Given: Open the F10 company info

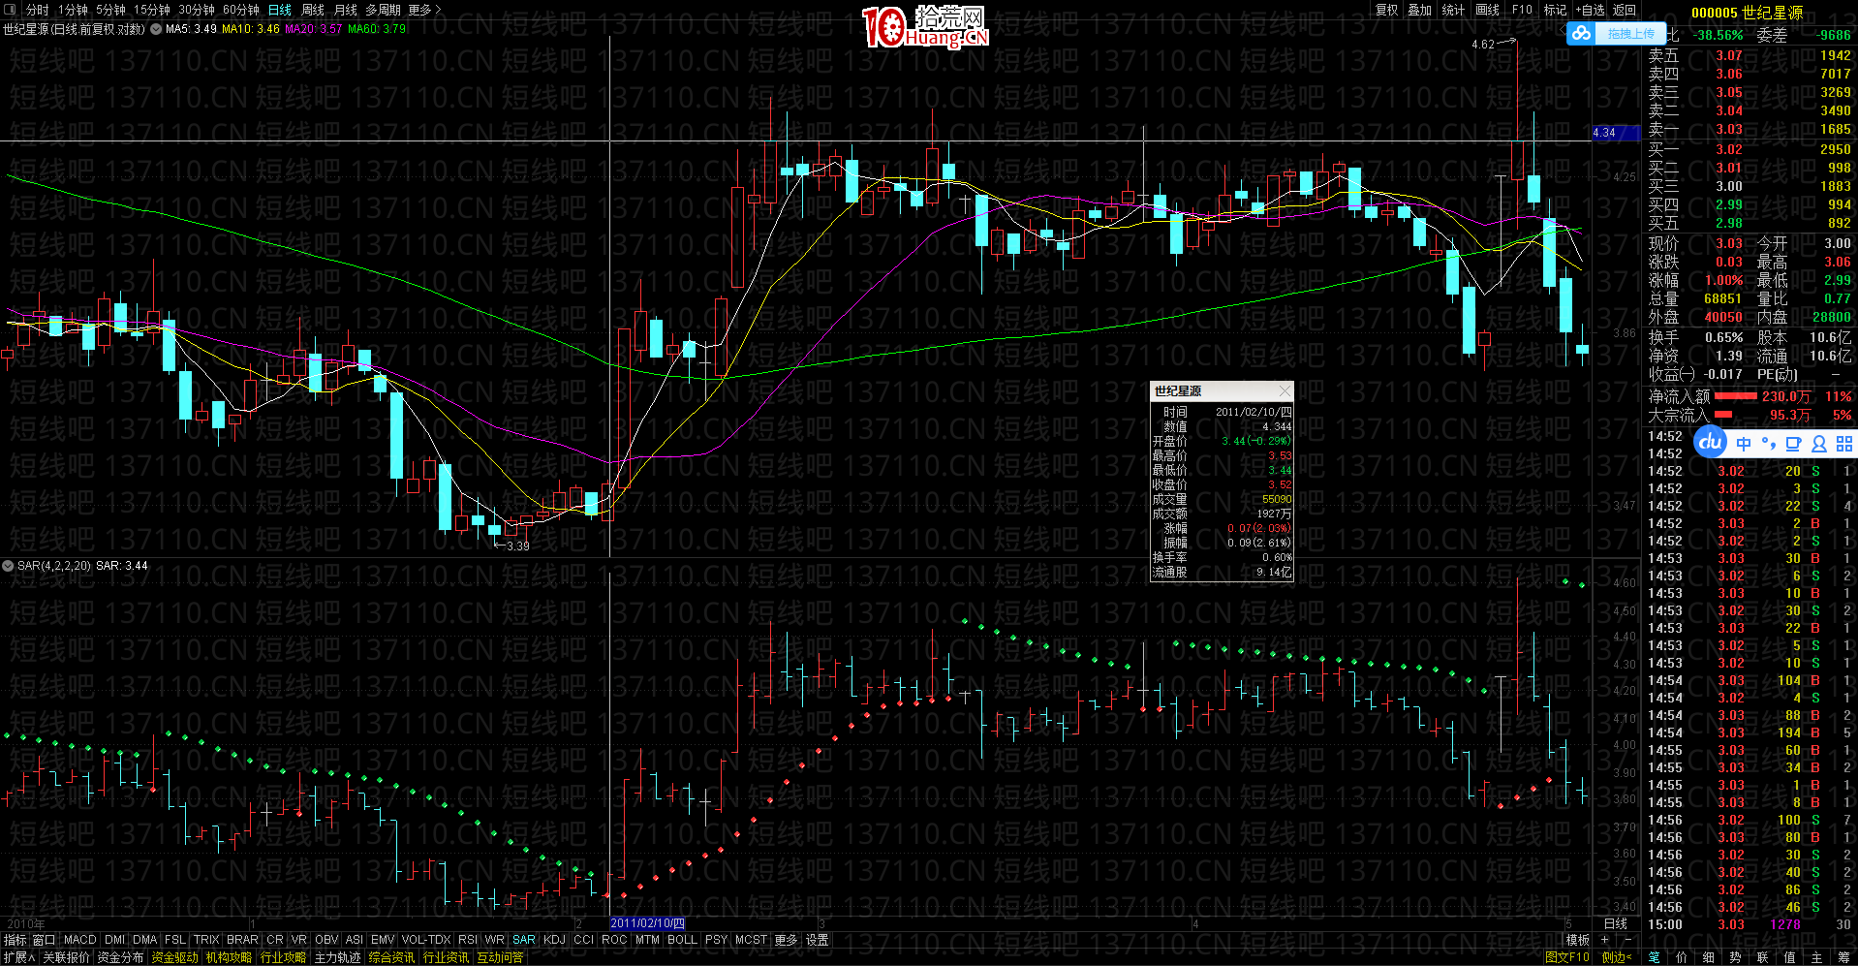Looking at the screenshot, I should [x=1523, y=10].
